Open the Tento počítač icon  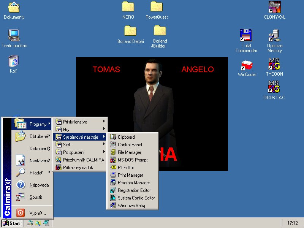14,36
